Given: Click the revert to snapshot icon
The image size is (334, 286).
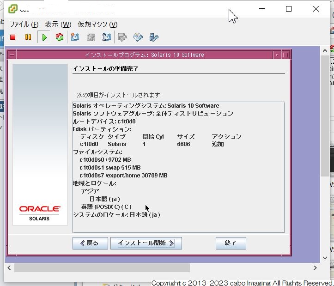Looking at the screenshot, I should click(91, 37).
